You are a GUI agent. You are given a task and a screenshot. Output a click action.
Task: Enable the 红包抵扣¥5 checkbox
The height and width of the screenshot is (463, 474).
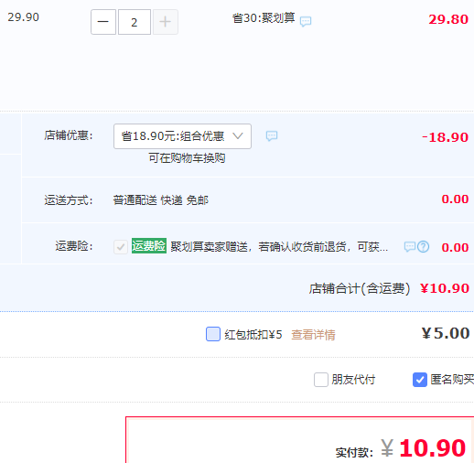[x=213, y=334]
